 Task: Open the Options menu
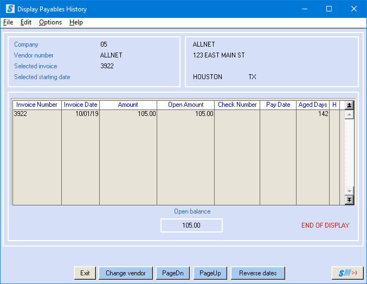point(50,22)
